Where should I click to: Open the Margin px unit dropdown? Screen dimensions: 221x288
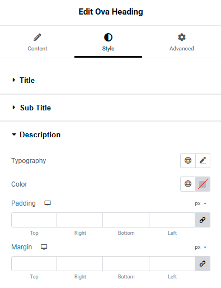coord(201,247)
